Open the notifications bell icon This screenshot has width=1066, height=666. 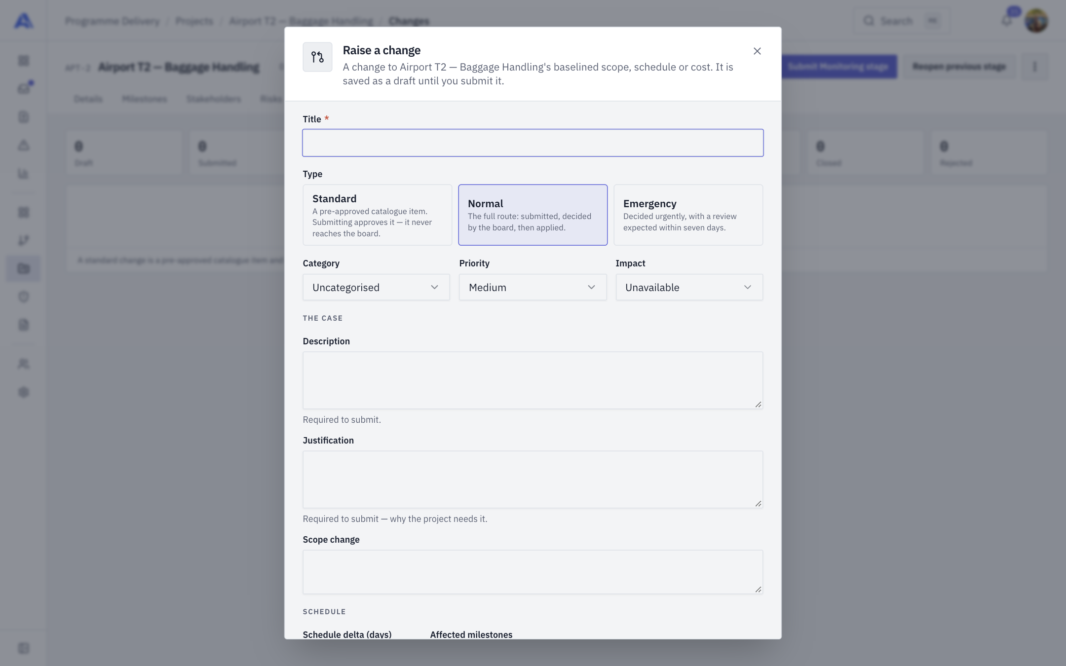pos(1007,21)
